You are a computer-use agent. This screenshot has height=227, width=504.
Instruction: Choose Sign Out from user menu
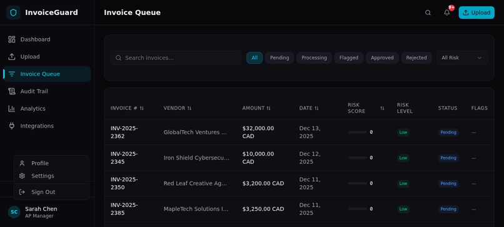click(x=51, y=192)
